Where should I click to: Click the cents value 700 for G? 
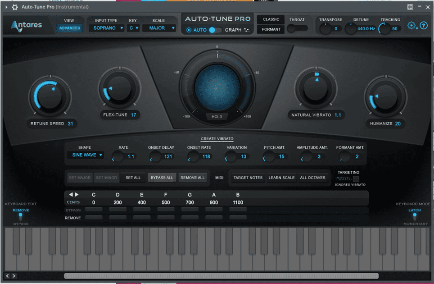[190, 202]
